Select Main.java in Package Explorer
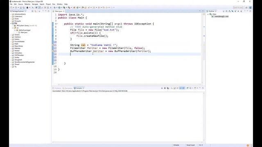Screen dimensions: 262x147 [24, 33]
